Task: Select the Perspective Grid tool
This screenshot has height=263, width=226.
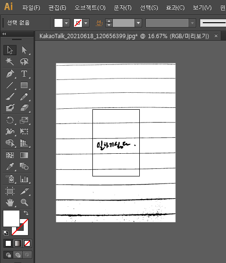Action: point(24,143)
